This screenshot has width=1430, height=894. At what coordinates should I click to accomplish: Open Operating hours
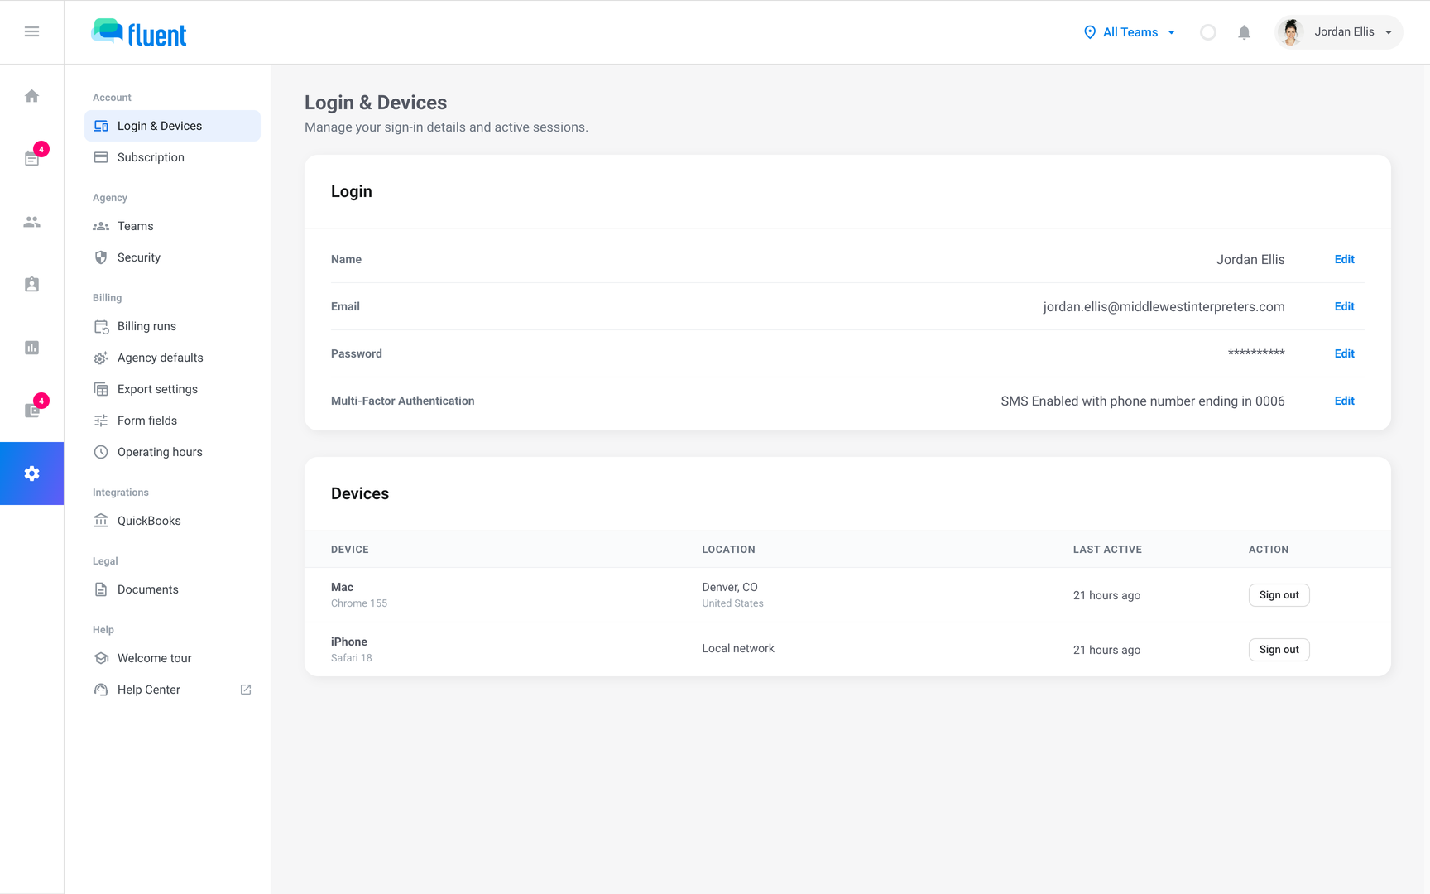point(172,452)
